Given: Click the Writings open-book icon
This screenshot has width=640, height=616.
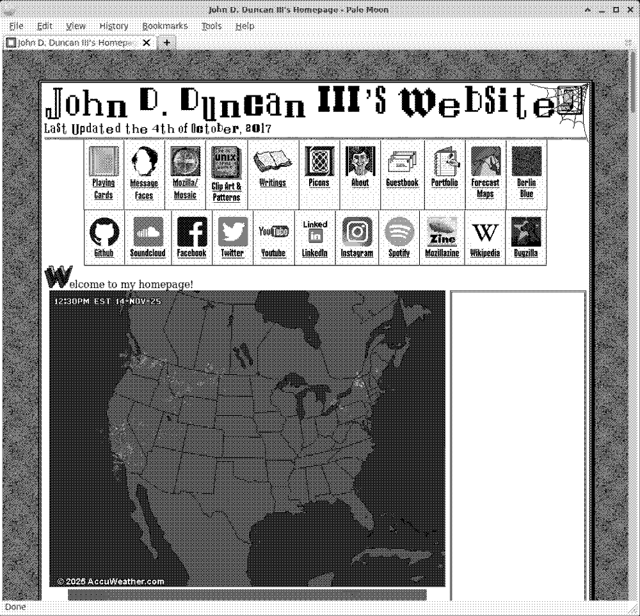Looking at the screenshot, I should (x=273, y=161).
